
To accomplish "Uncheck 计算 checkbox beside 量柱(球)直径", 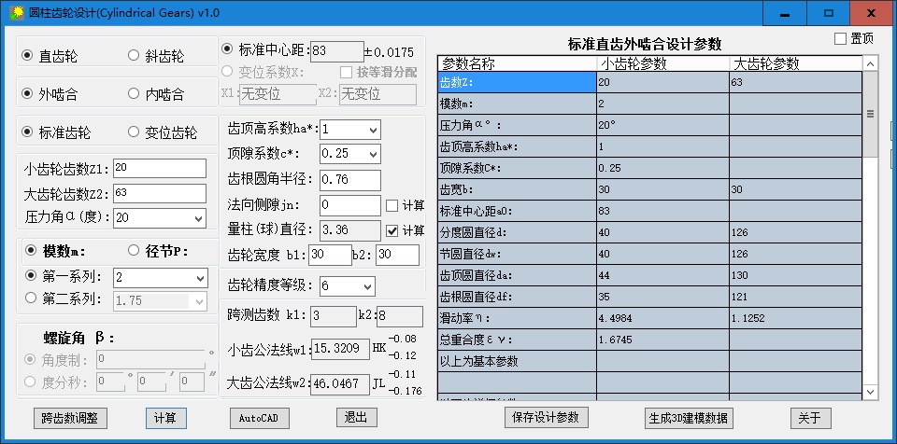I will 392,230.
